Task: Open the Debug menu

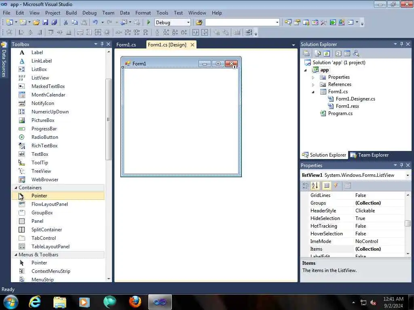Action: 89,13
